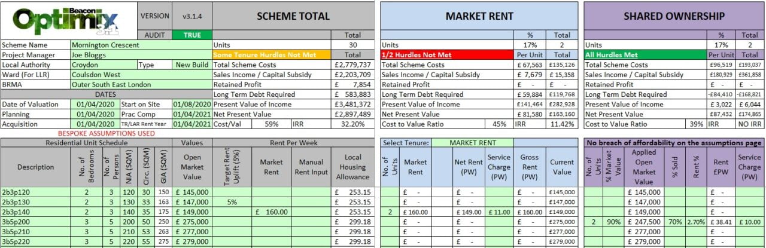Toggle the AUDIT value cell showing TRUE

(192, 35)
